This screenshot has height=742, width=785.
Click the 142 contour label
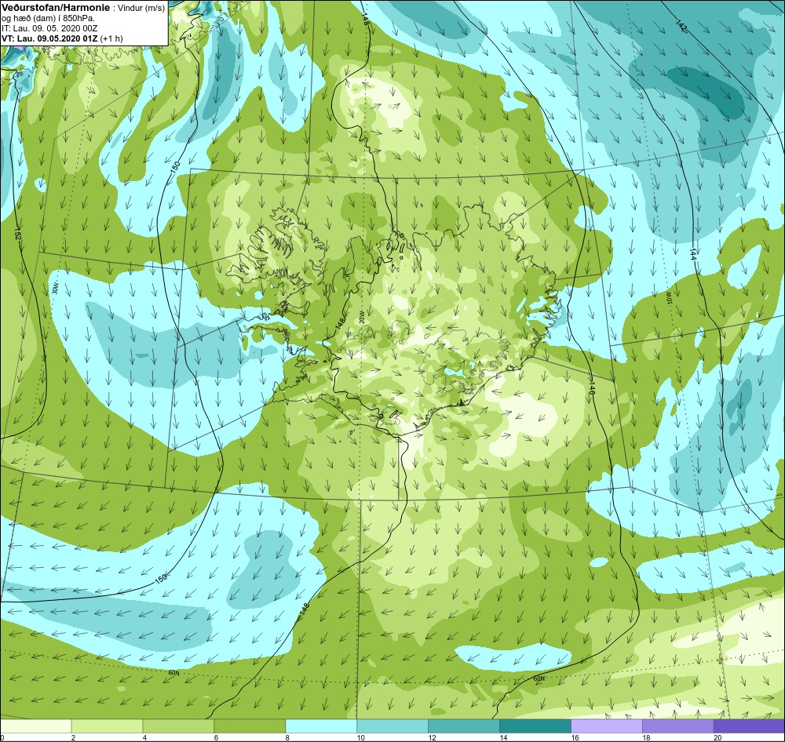(681, 26)
